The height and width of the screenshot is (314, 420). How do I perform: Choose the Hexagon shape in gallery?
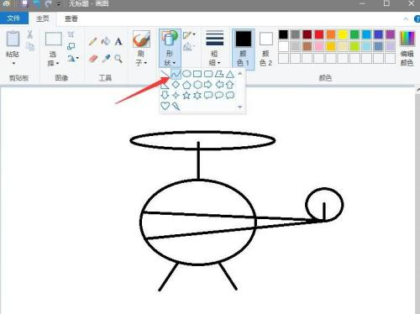click(x=197, y=85)
